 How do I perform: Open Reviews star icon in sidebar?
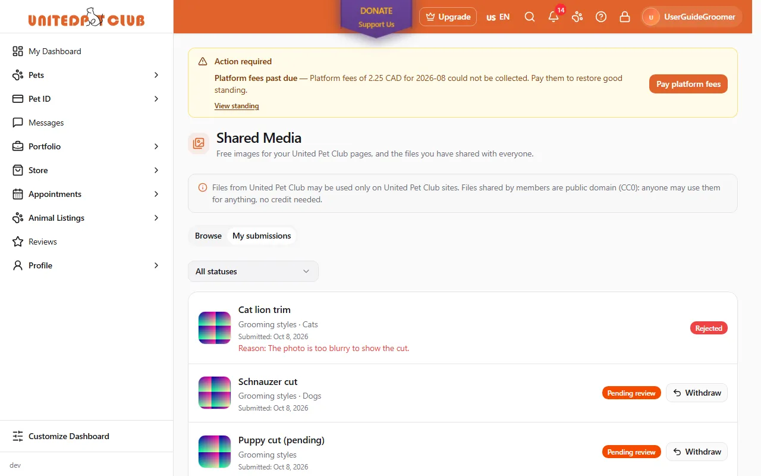[18, 242]
